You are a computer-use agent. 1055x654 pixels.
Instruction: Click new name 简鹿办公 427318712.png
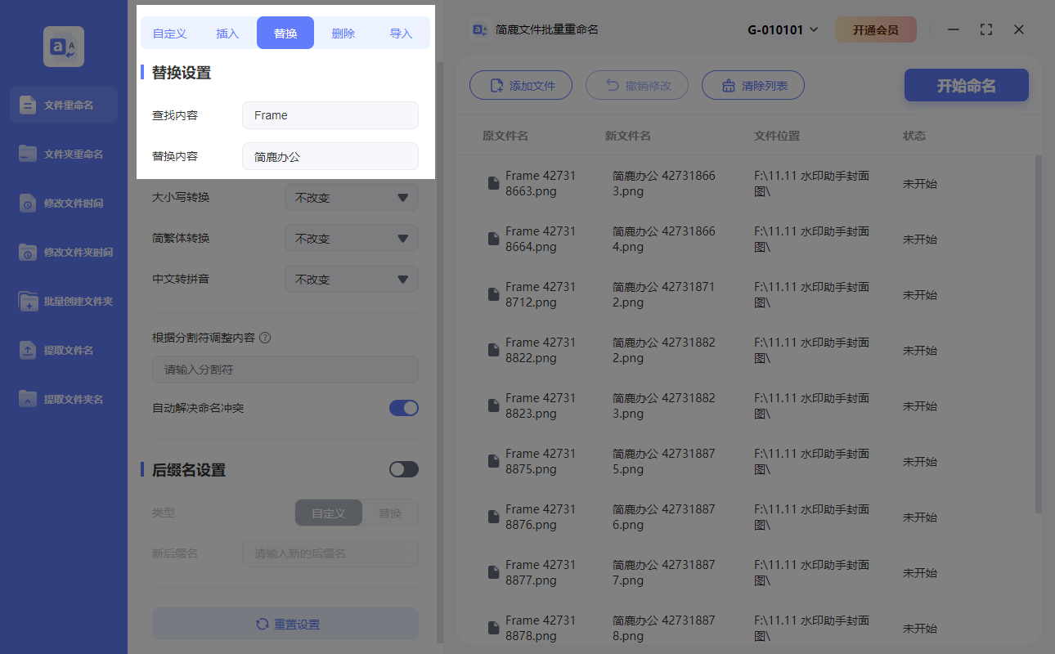(664, 294)
